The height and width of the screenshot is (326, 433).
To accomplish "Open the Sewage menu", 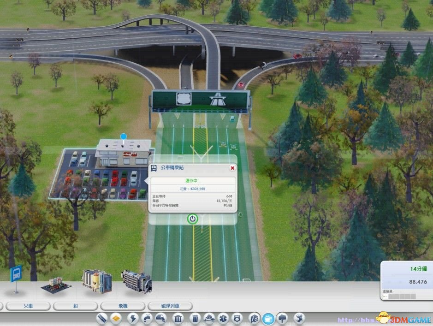I will 161,319.
